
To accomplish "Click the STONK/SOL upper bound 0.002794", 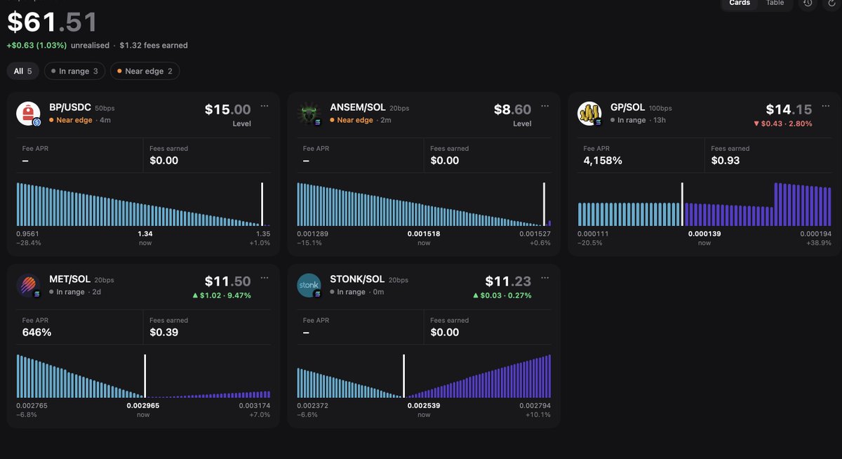I will click(535, 406).
